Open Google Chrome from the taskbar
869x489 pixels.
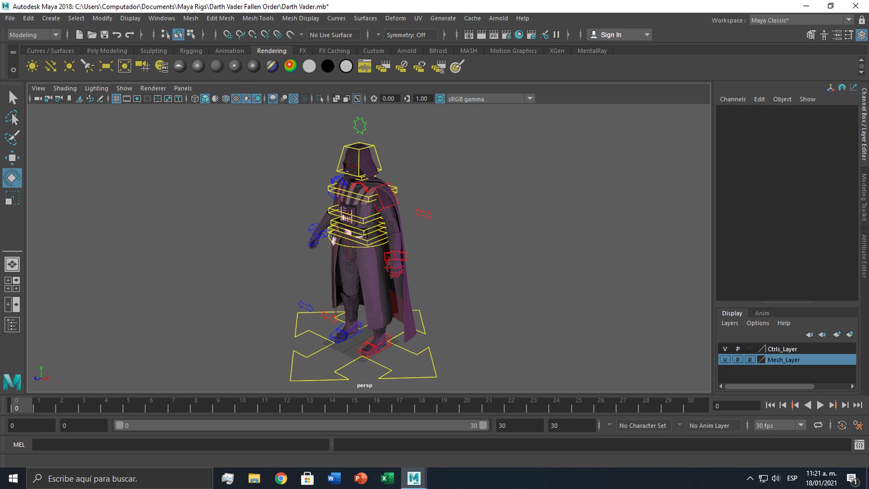point(281,478)
